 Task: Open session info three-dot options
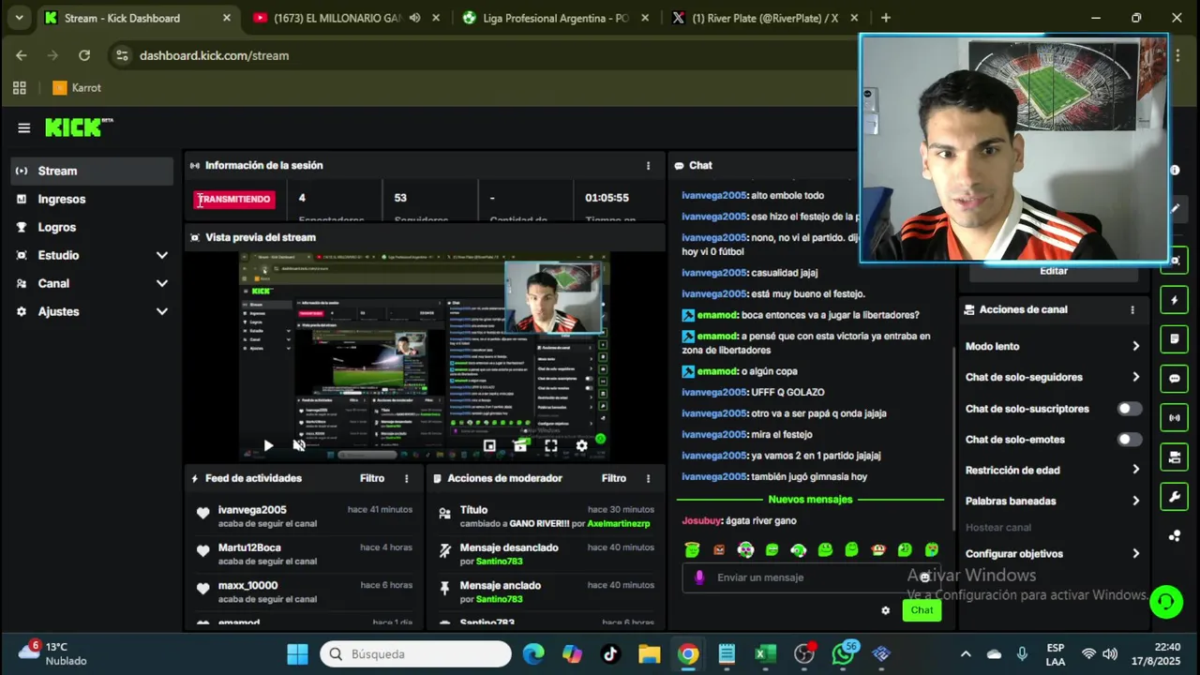click(648, 166)
